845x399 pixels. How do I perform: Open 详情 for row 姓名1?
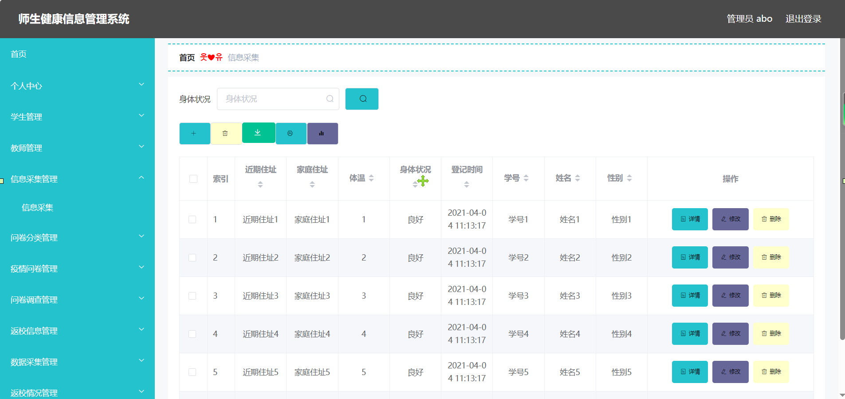690,219
